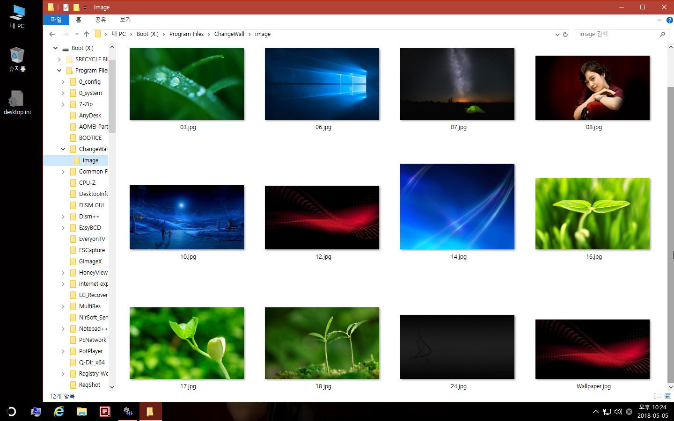The width and height of the screenshot is (674, 421).
Task: Click the volume icon in system tray
Action: click(x=618, y=412)
